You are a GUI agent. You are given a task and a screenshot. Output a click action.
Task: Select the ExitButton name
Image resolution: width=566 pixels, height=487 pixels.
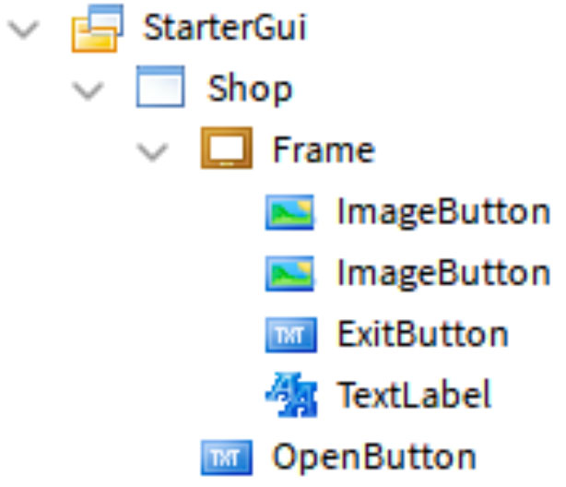423,334
